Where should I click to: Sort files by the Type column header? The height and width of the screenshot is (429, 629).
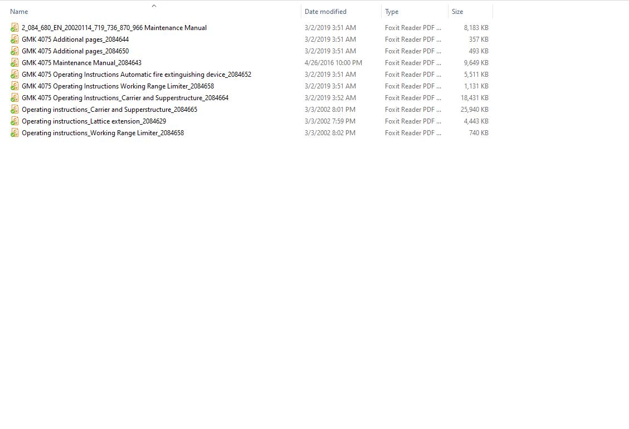[x=392, y=12]
